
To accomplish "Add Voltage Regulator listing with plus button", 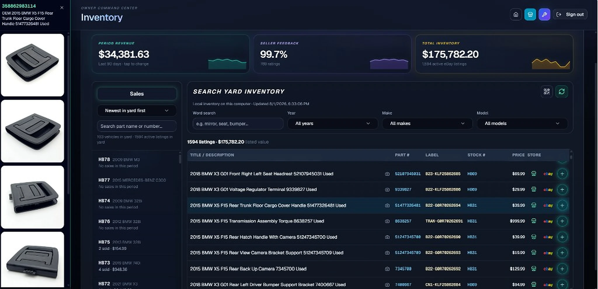I will (x=562, y=189).
